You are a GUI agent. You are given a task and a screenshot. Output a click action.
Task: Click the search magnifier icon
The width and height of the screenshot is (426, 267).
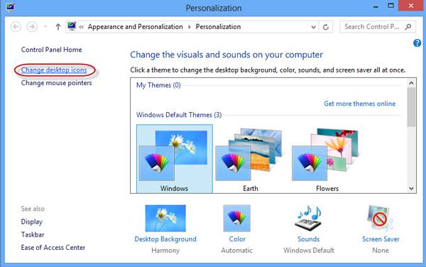pos(408,26)
